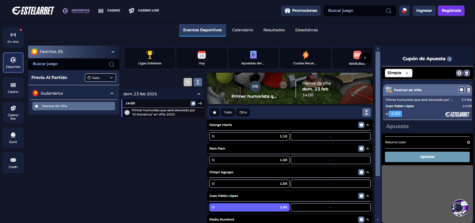The height and width of the screenshot is (223, 475).
Task: Collapse the dom. 23 feb 2025 date group
Action: (x=199, y=94)
